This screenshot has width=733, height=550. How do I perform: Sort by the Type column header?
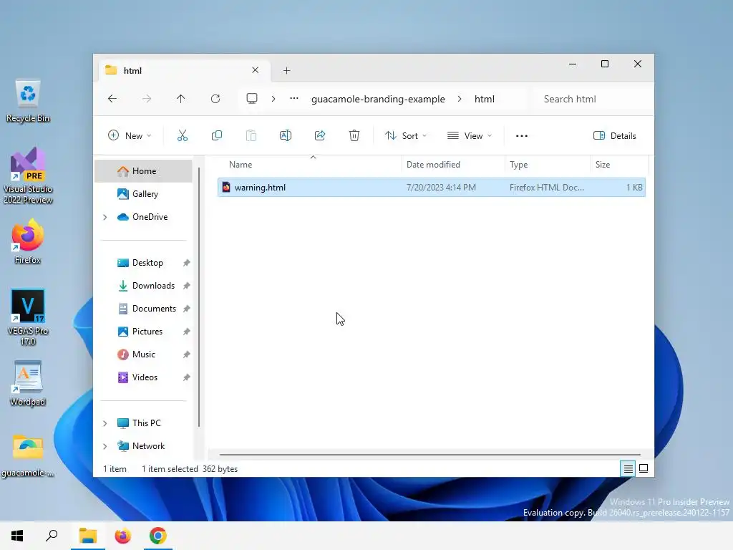(x=548, y=165)
